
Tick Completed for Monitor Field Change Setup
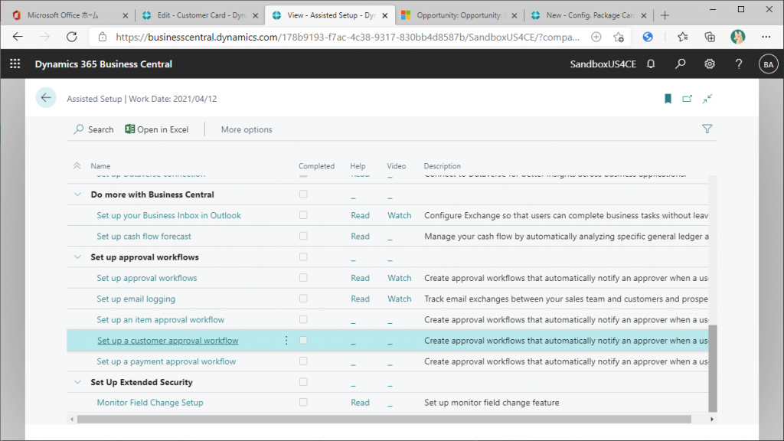point(303,402)
